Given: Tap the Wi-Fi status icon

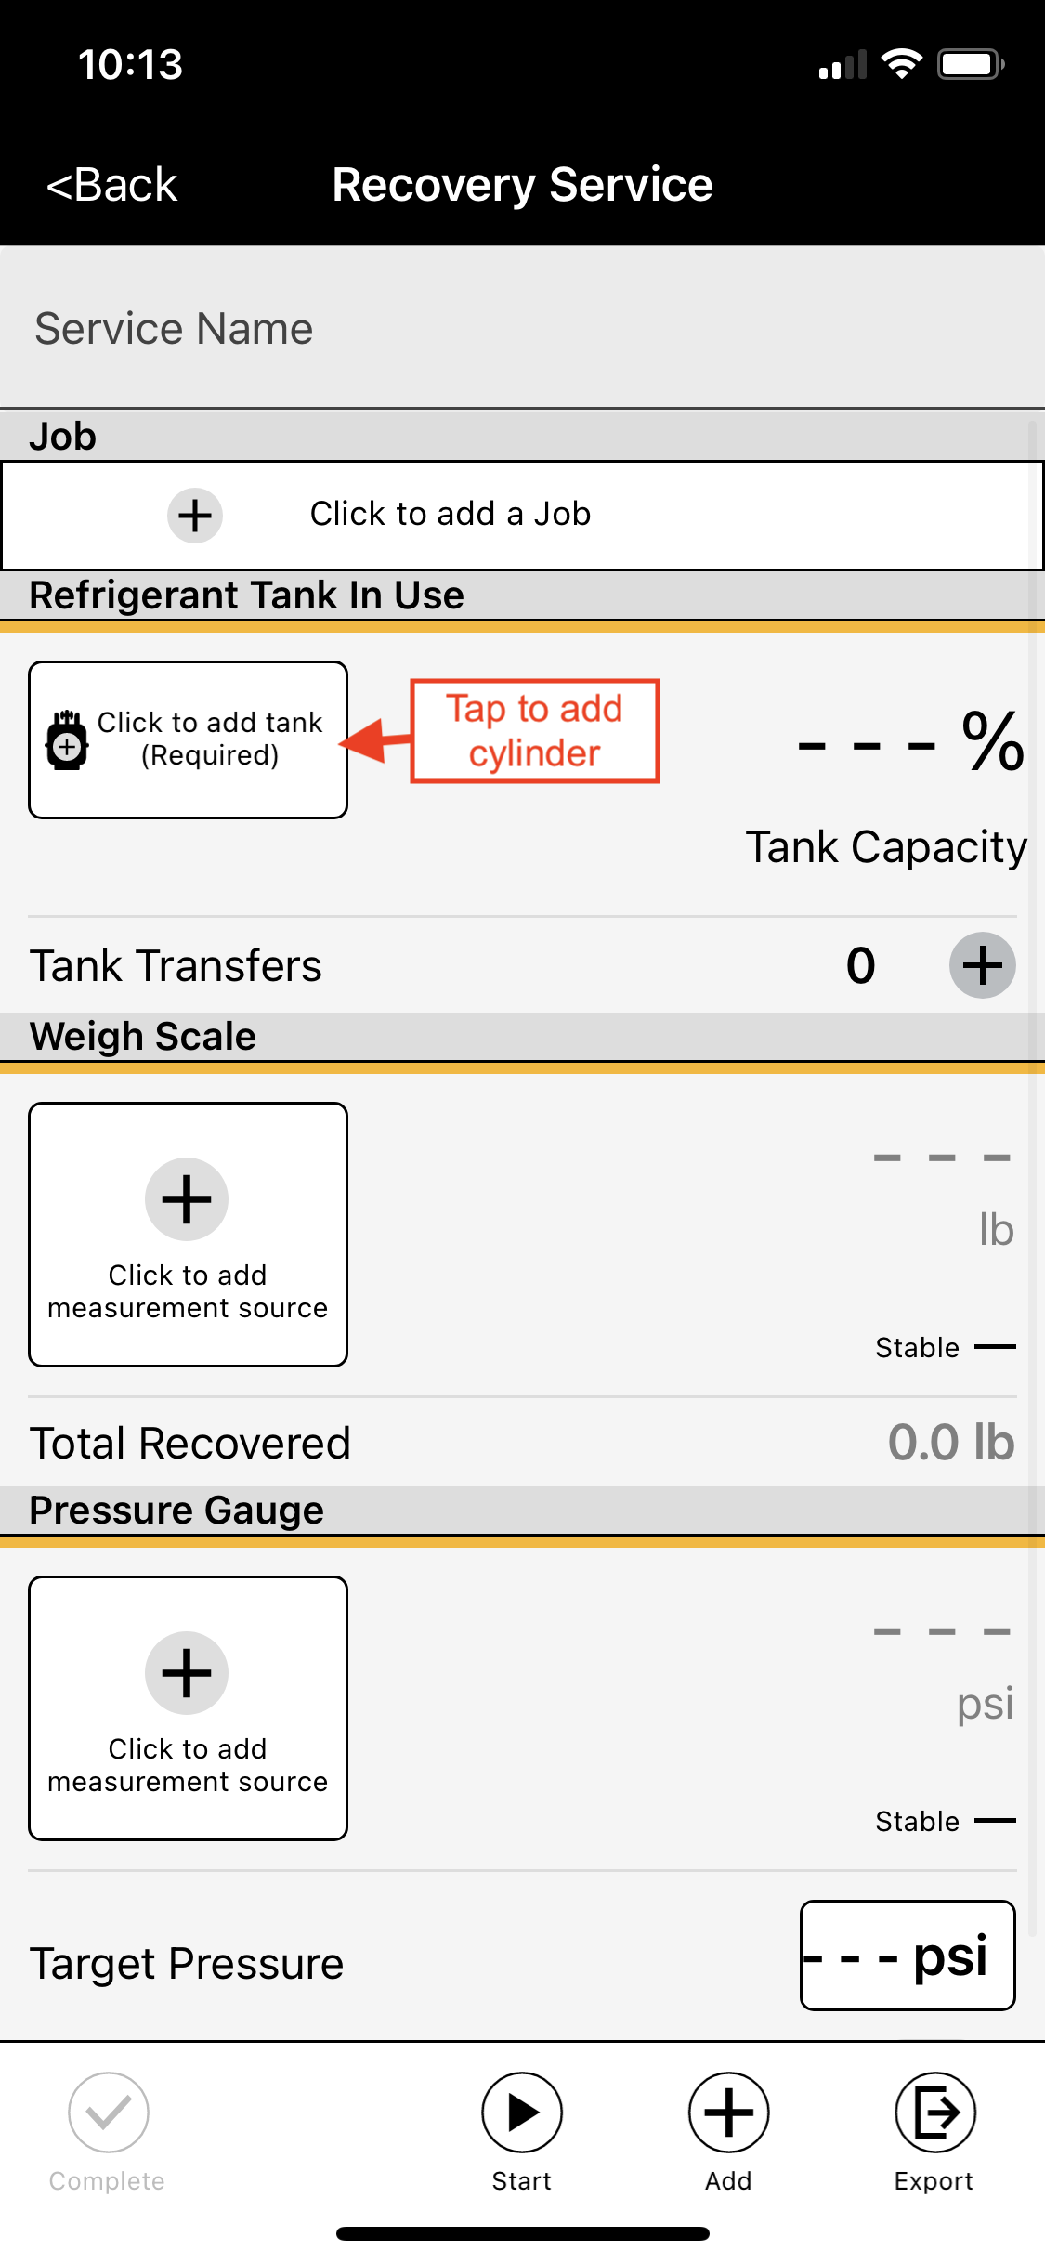Looking at the screenshot, I should click(901, 64).
